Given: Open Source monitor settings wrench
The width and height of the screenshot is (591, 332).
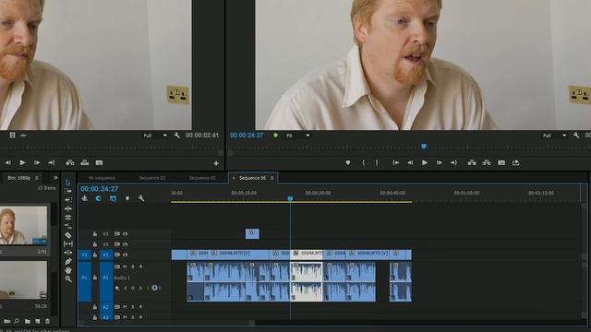Looking at the screenshot, I should [176, 136].
